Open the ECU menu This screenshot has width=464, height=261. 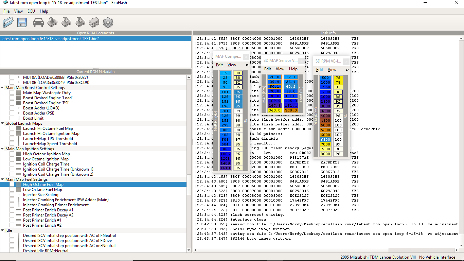pos(31,11)
